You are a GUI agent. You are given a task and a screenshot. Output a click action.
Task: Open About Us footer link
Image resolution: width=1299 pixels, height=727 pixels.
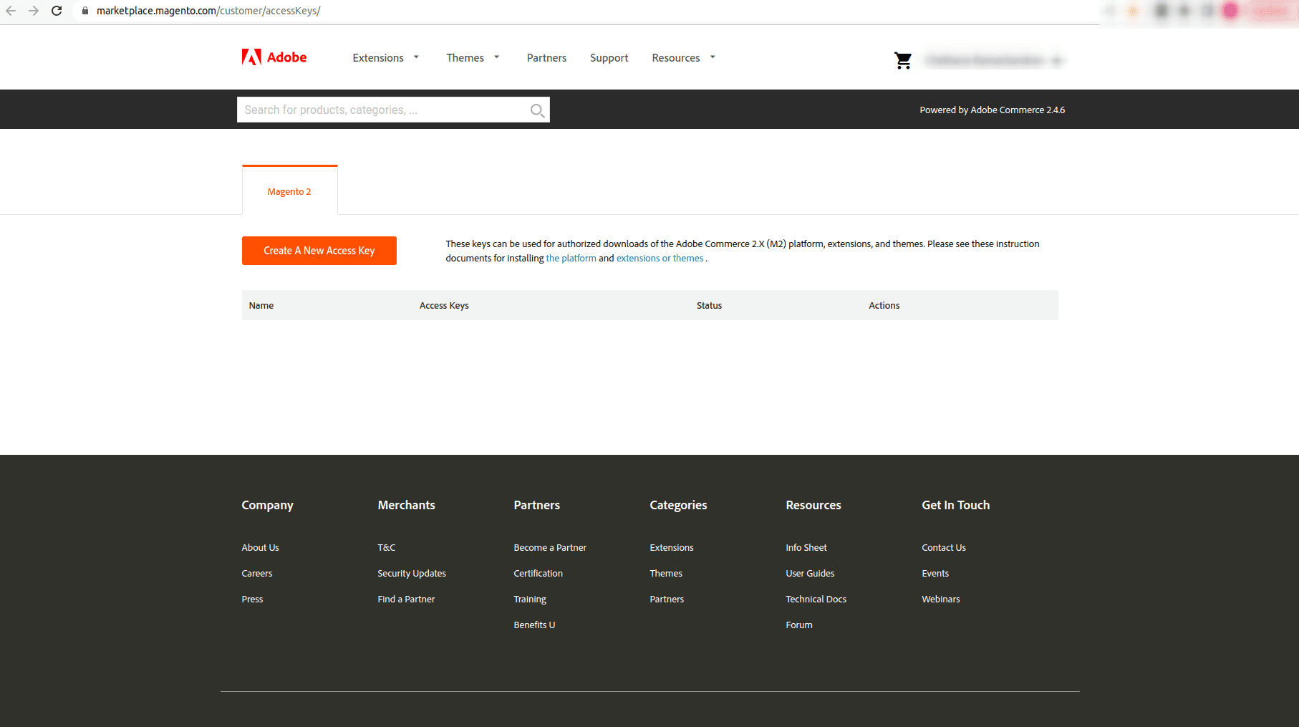coord(260,548)
